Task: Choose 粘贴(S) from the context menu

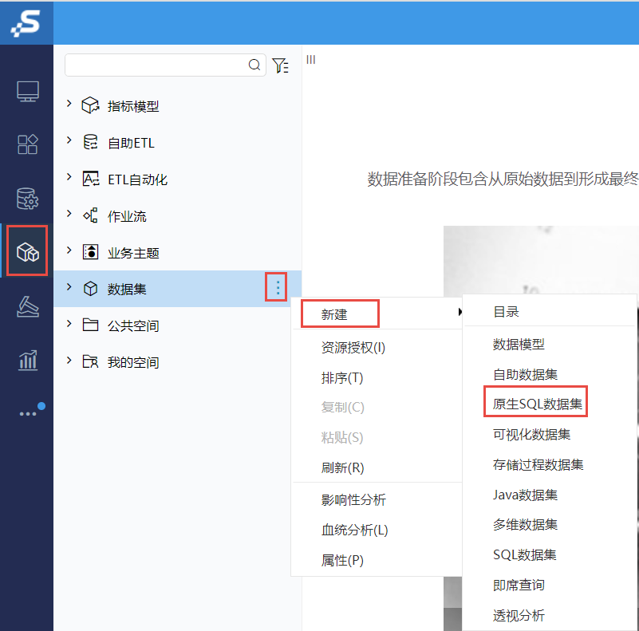Action: tap(342, 437)
